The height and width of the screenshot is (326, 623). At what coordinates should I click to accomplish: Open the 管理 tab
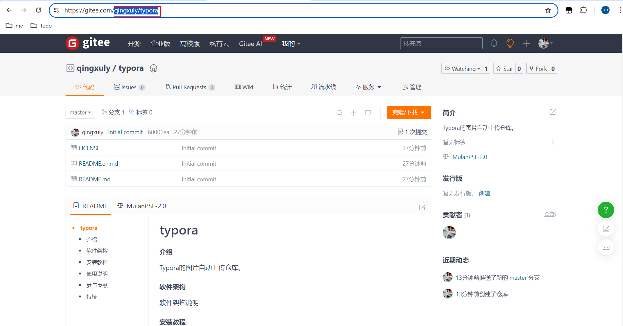(412, 87)
